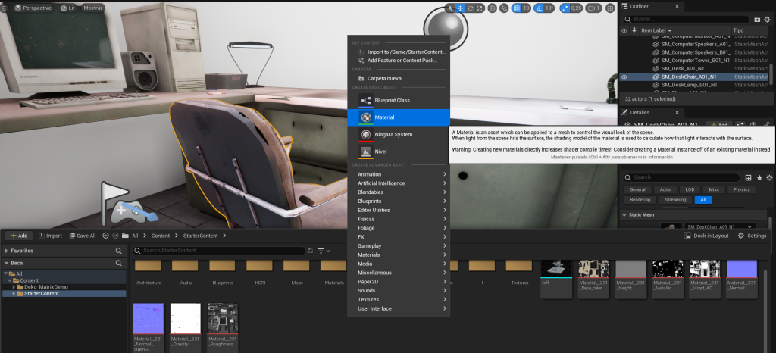Image resolution: width=776 pixels, height=353 pixels.
Task: Click the Outliner add folder icon
Action: click(757, 19)
